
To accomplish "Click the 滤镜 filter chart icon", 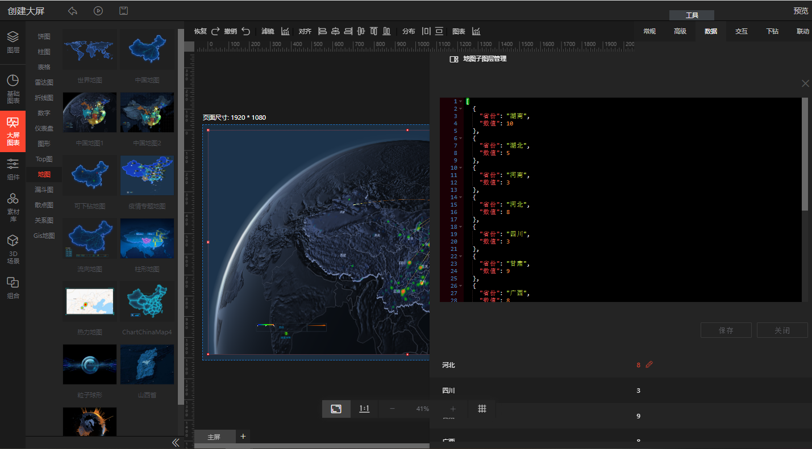I will pyautogui.click(x=285, y=31).
